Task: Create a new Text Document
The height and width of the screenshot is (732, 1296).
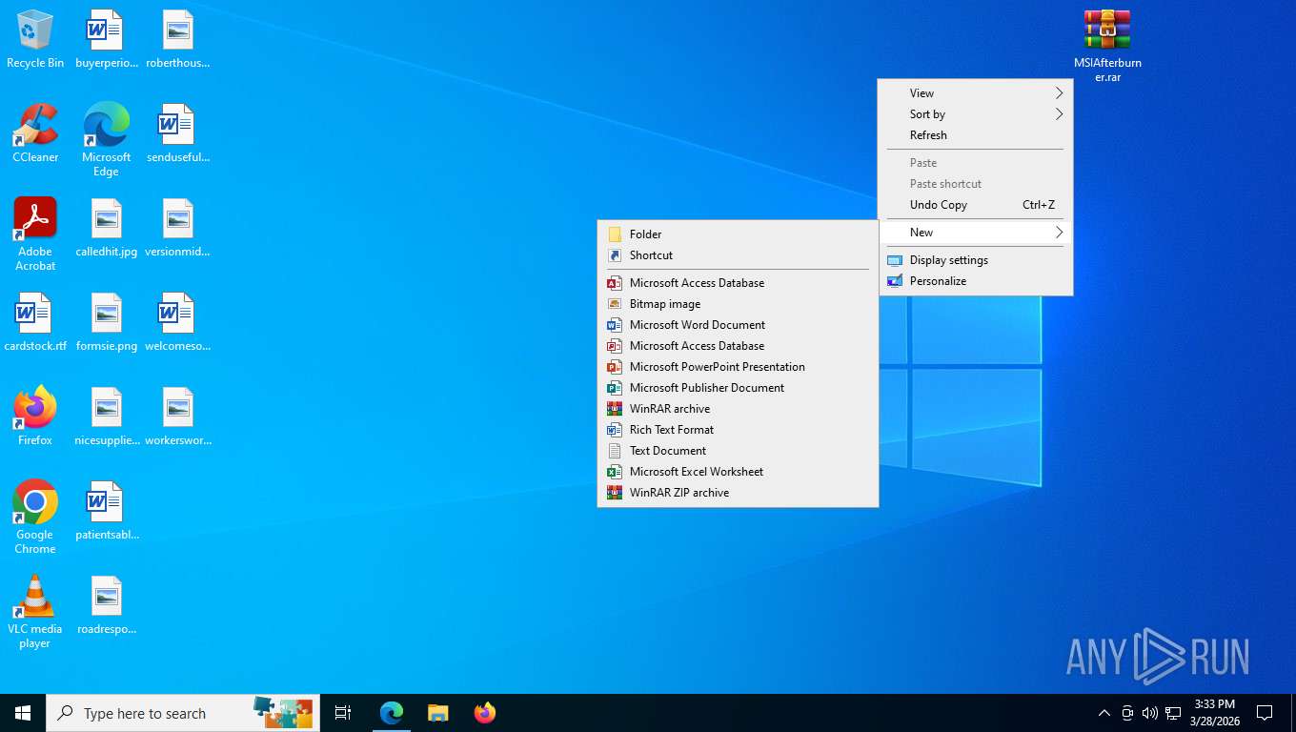Action: pyautogui.click(x=738, y=451)
